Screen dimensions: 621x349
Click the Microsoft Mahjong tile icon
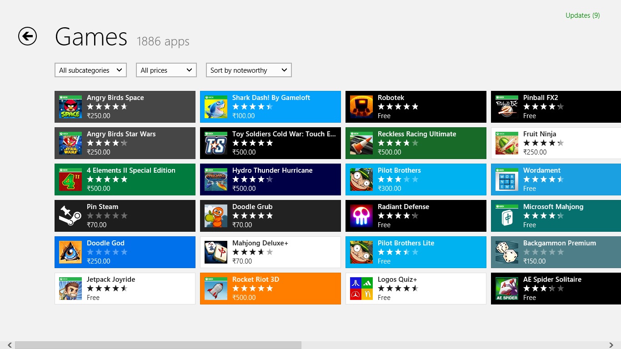pyautogui.click(x=507, y=216)
